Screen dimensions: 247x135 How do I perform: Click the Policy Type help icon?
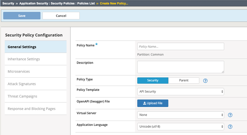205,81
